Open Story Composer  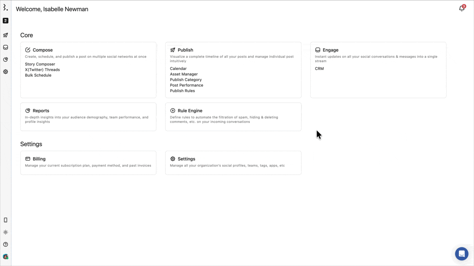pyautogui.click(x=40, y=64)
